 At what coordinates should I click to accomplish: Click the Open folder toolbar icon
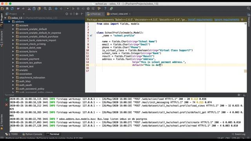2,9
